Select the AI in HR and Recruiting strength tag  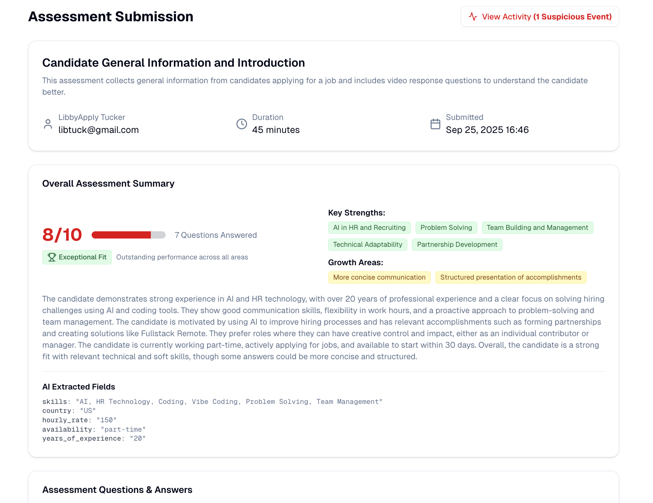coord(369,227)
